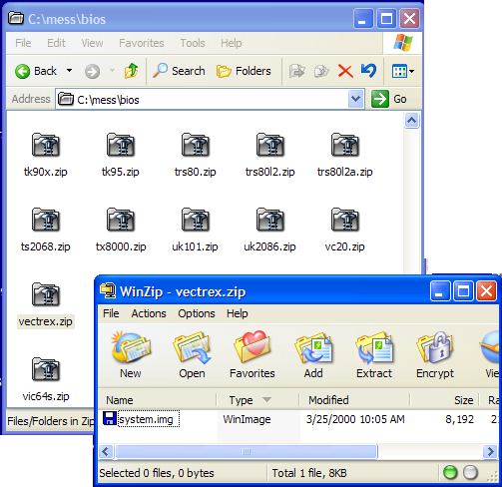
Task: Click red Delete X icon in Explorer
Action: pyautogui.click(x=345, y=71)
